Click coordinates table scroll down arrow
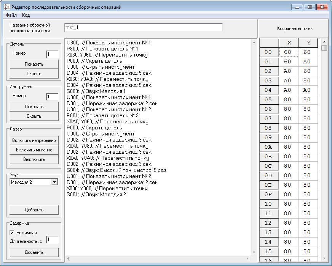The width and height of the screenshot is (332, 266). click(x=324, y=258)
